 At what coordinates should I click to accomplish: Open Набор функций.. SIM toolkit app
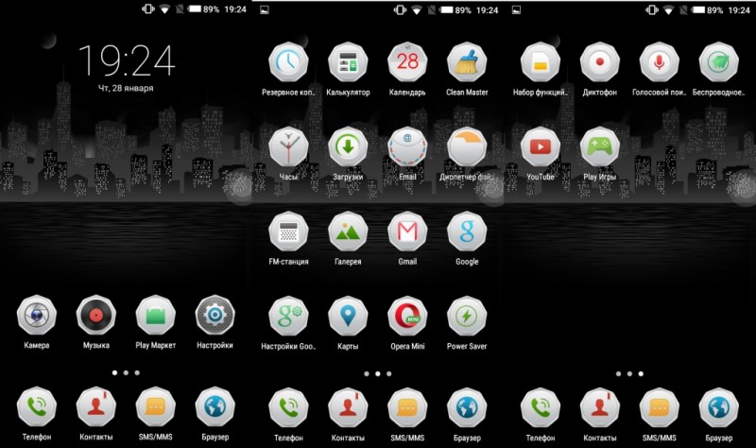[x=540, y=62]
